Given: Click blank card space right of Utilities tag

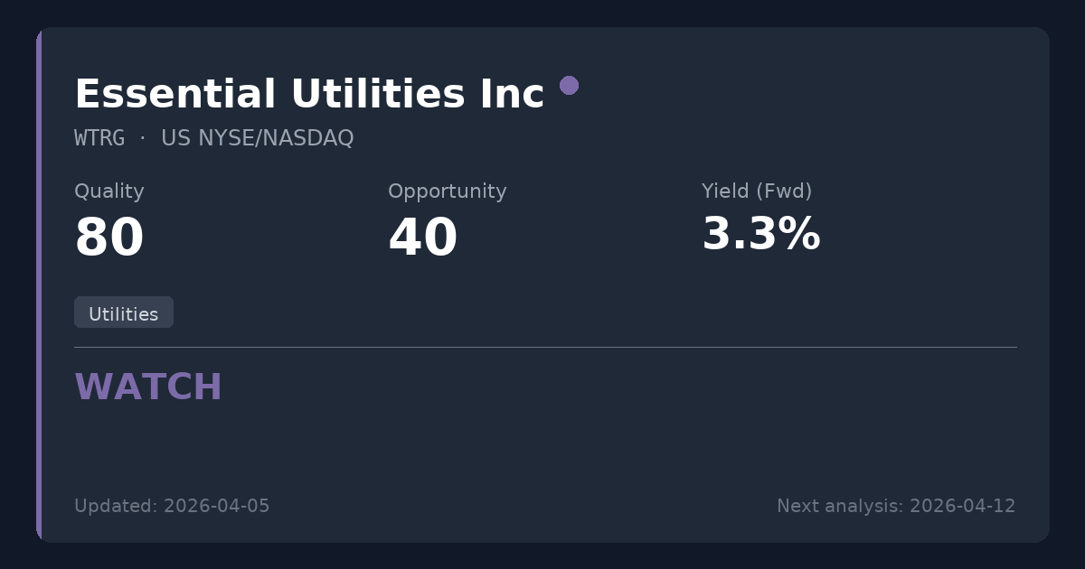Looking at the screenshot, I should 542,312.
